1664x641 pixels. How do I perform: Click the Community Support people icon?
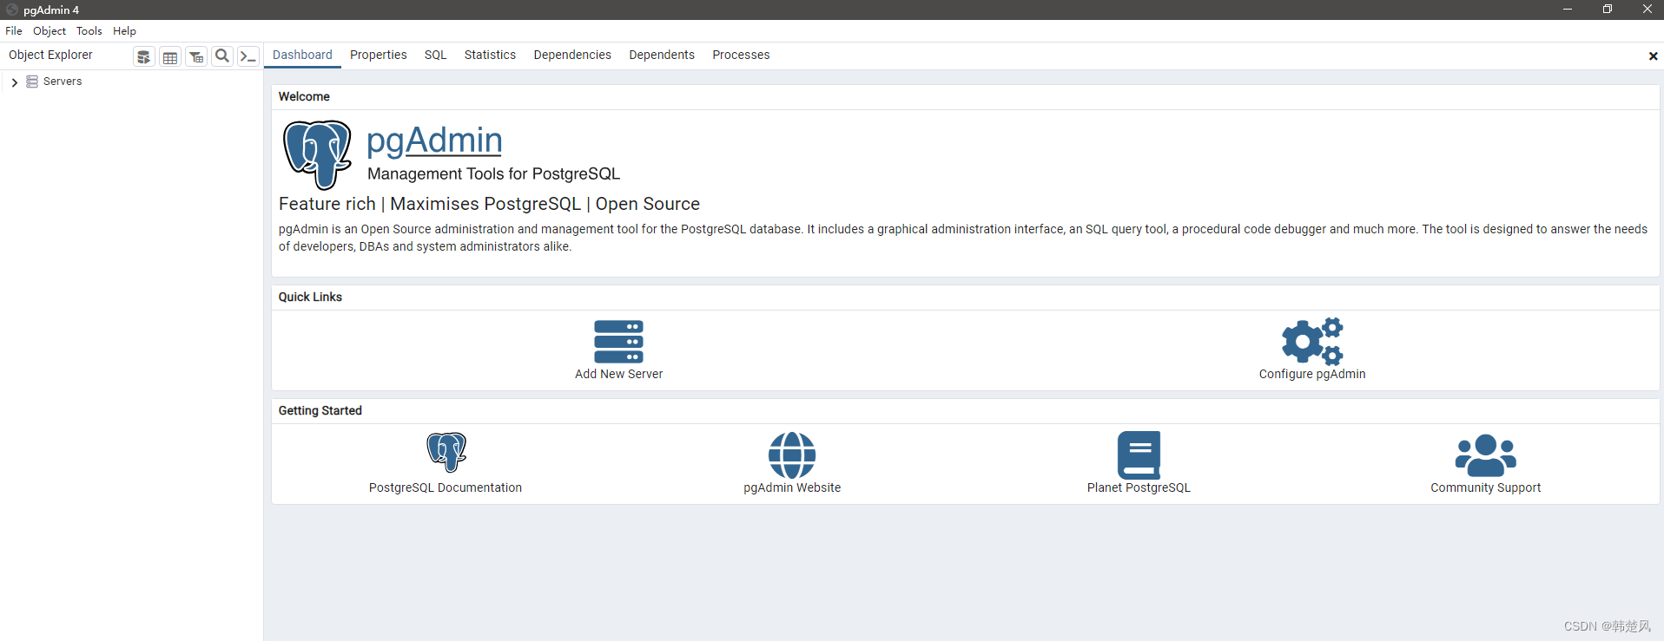pos(1486,455)
